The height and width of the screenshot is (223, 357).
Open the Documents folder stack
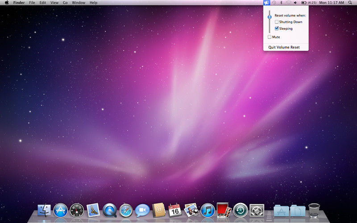298,211
